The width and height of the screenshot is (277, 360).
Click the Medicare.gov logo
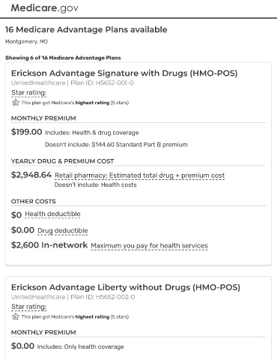44,8
